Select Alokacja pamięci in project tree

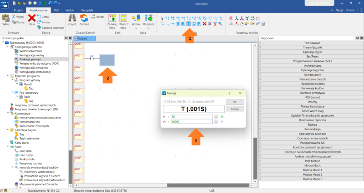coord(30,59)
